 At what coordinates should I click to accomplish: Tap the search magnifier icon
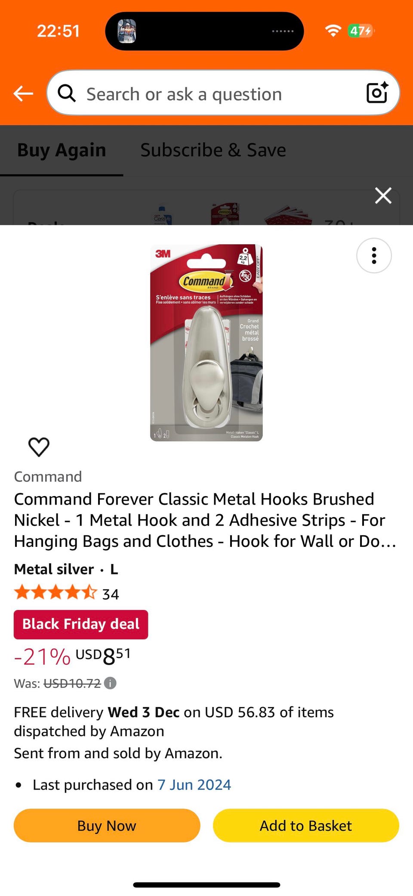67,93
